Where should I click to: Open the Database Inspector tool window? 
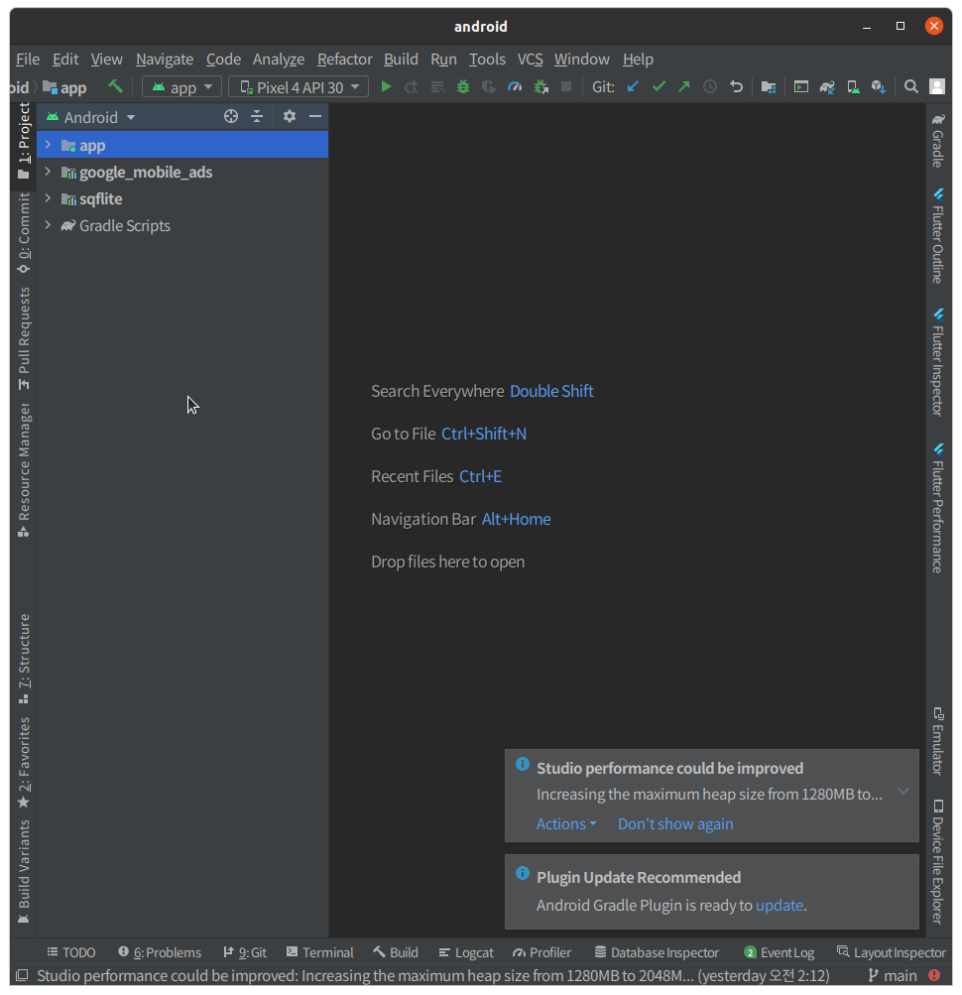pyautogui.click(x=657, y=952)
